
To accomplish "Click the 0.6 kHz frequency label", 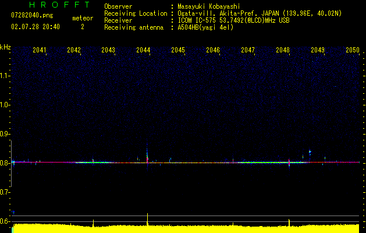I will click(5, 221).
